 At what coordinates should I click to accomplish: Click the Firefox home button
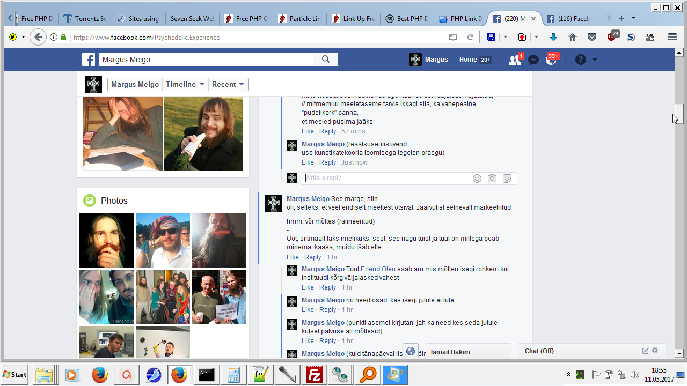pos(573,37)
